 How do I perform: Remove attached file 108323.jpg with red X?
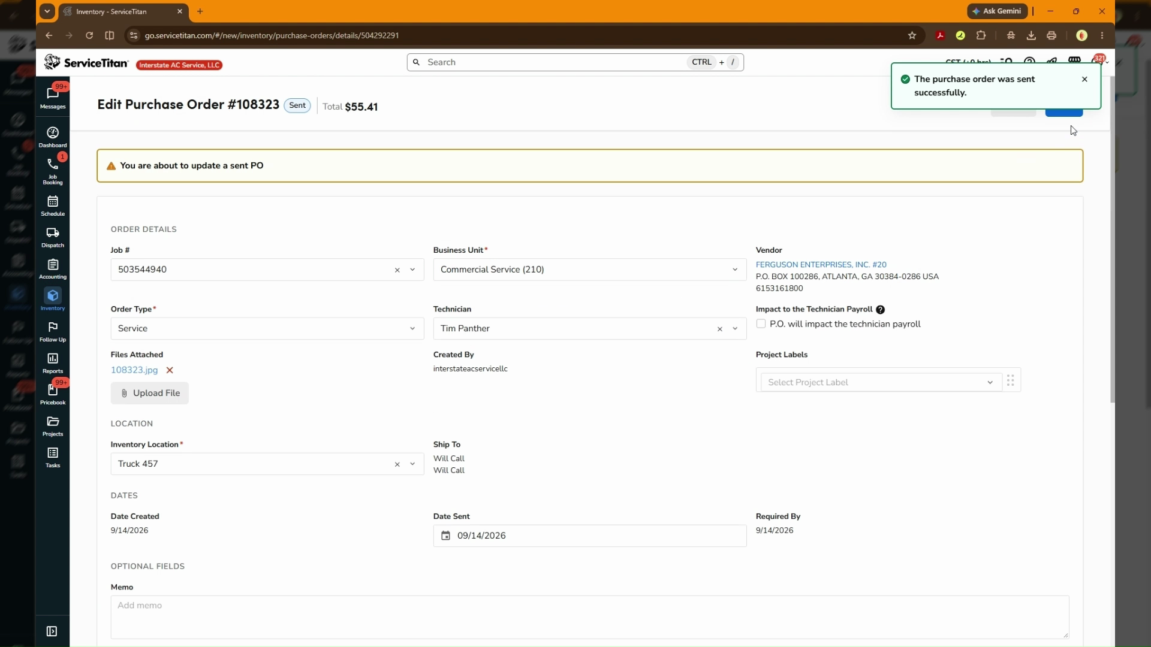(170, 370)
